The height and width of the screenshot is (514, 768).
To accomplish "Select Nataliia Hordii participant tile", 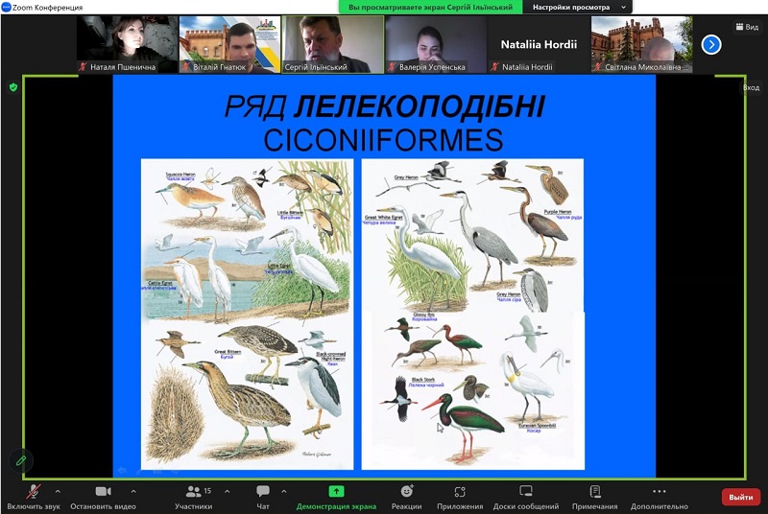I will [x=539, y=44].
